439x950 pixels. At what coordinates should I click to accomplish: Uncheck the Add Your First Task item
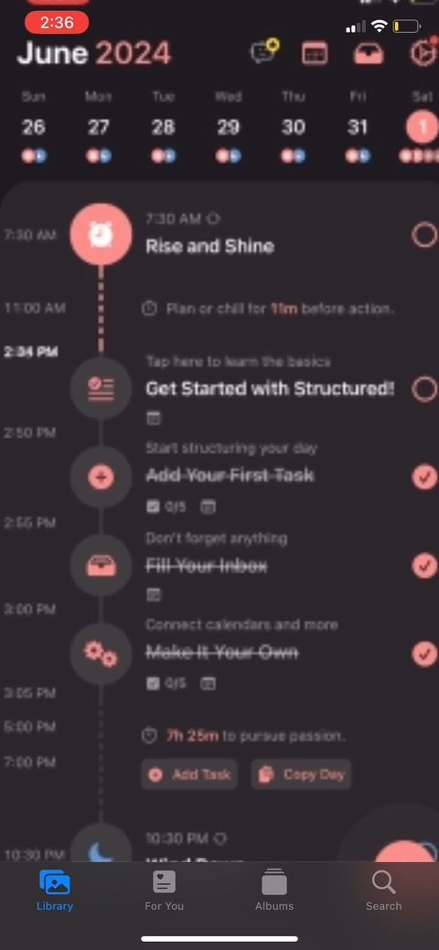coord(424,476)
